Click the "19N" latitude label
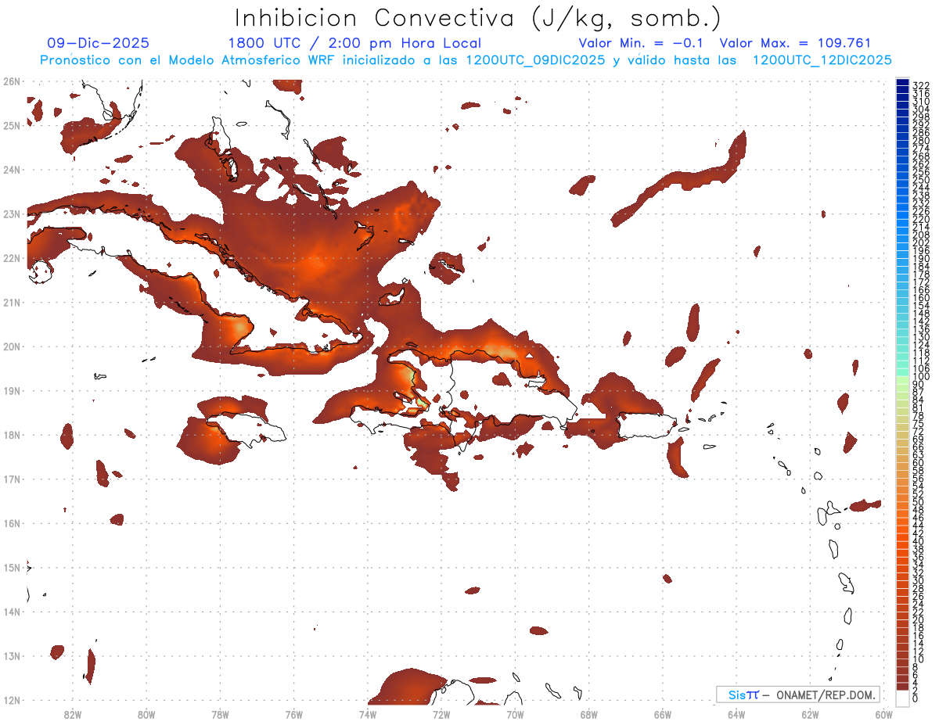939x725 pixels. click(12, 390)
